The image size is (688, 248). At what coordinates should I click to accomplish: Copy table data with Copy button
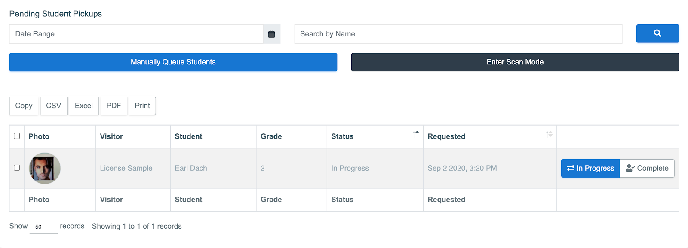[x=24, y=106]
